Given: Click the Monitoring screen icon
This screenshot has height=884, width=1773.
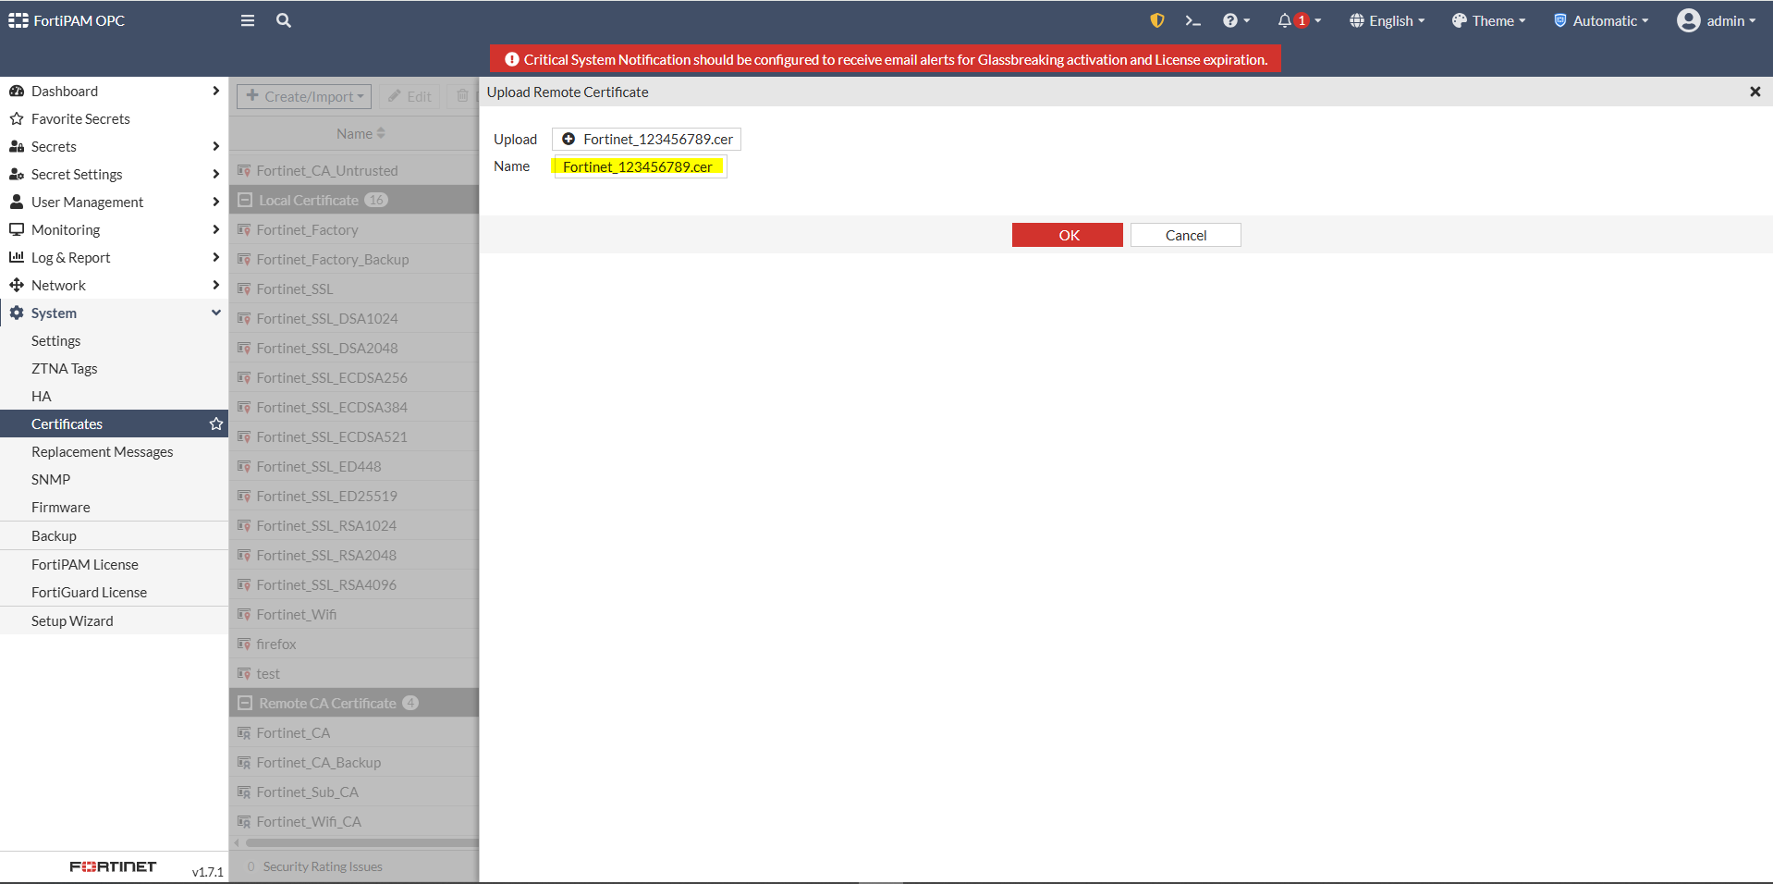Looking at the screenshot, I should click(x=17, y=229).
